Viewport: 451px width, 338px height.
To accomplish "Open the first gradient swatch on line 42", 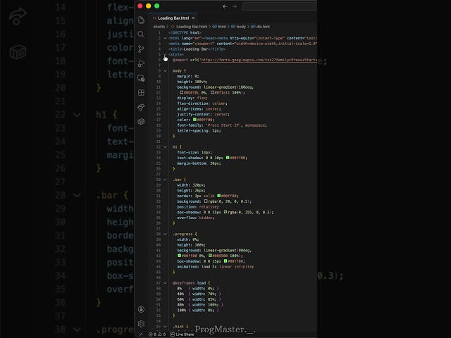I will 179,256.
